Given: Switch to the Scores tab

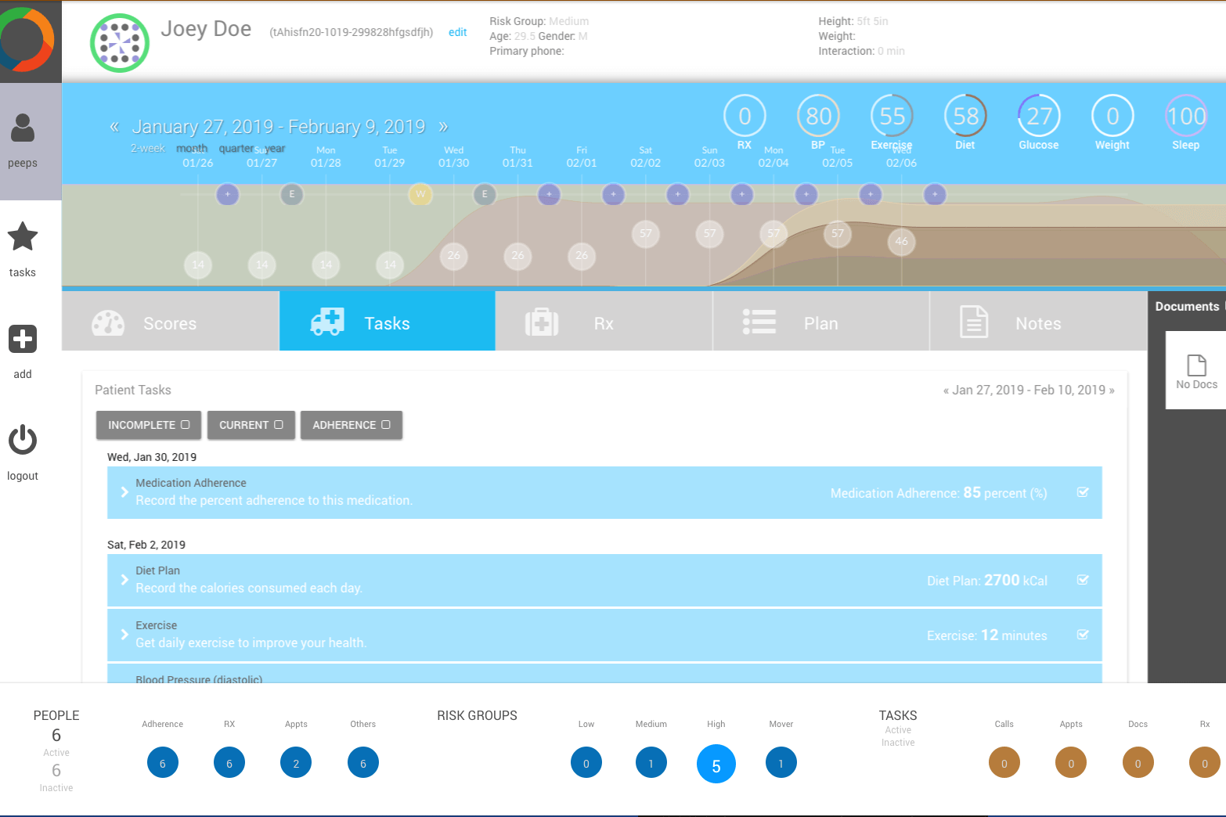Looking at the screenshot, I should coord(170,322).
